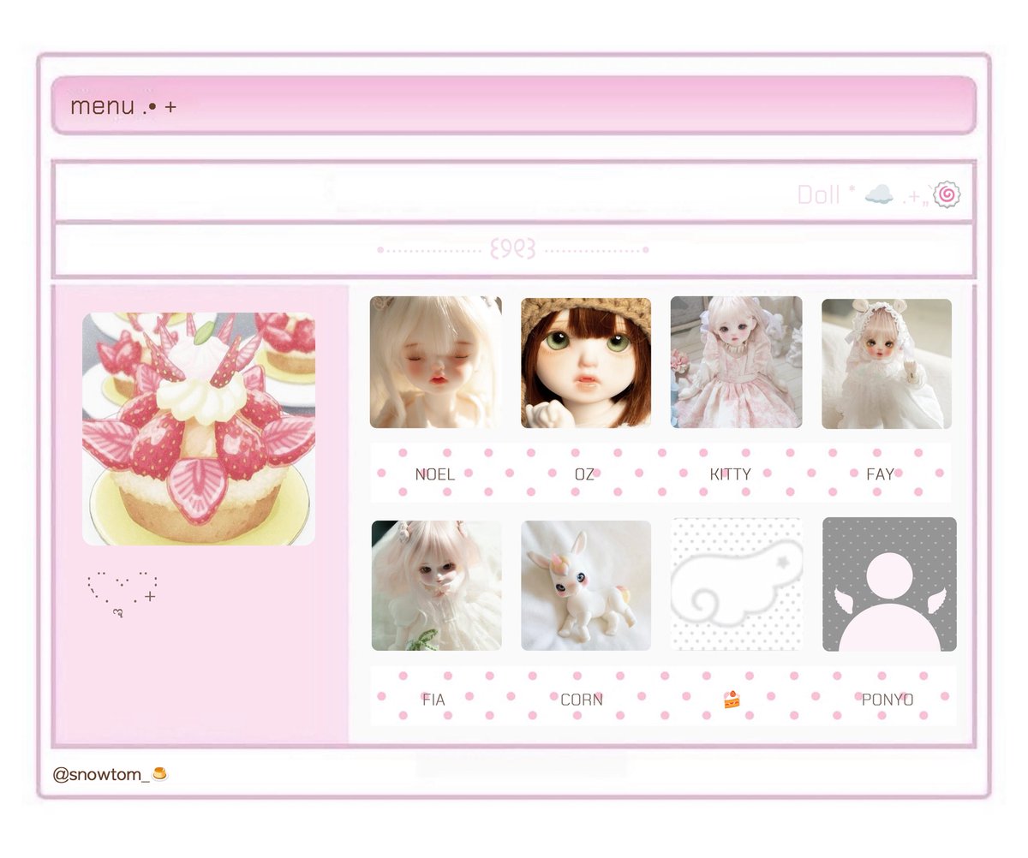This screenshot has height=858, width=1028.
Task: Open NOEL's sleeping doll thumbnail
Action: click(435, 362)
